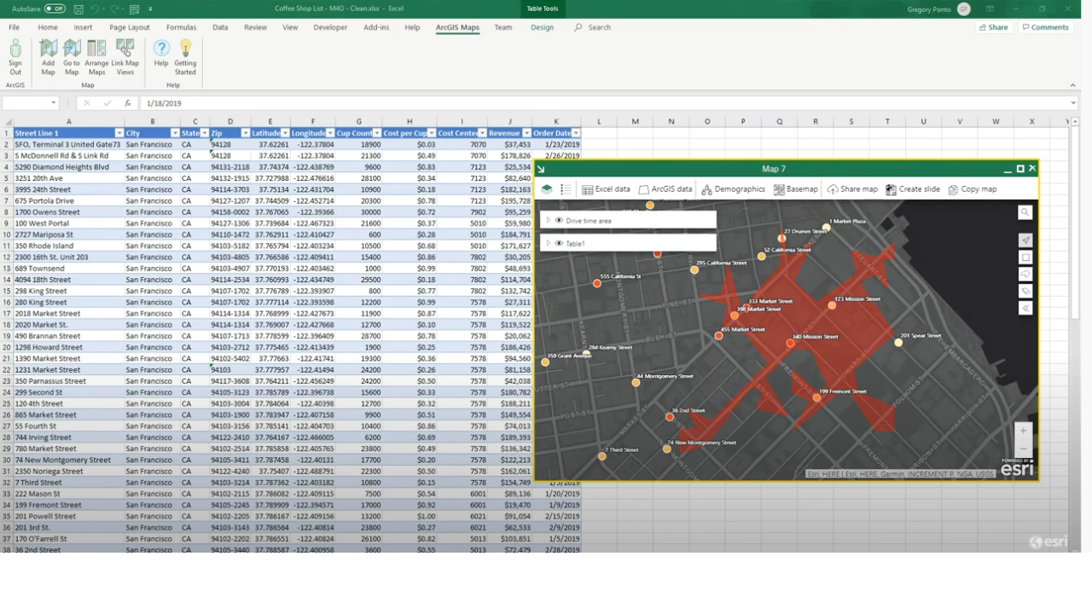
Task: Select the lasso selection tool on map
Action: tap(1025, 275)
